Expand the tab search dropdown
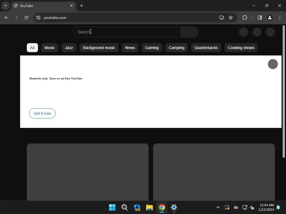This screenshot has width=286, height=214. click(x=6, y=6)
